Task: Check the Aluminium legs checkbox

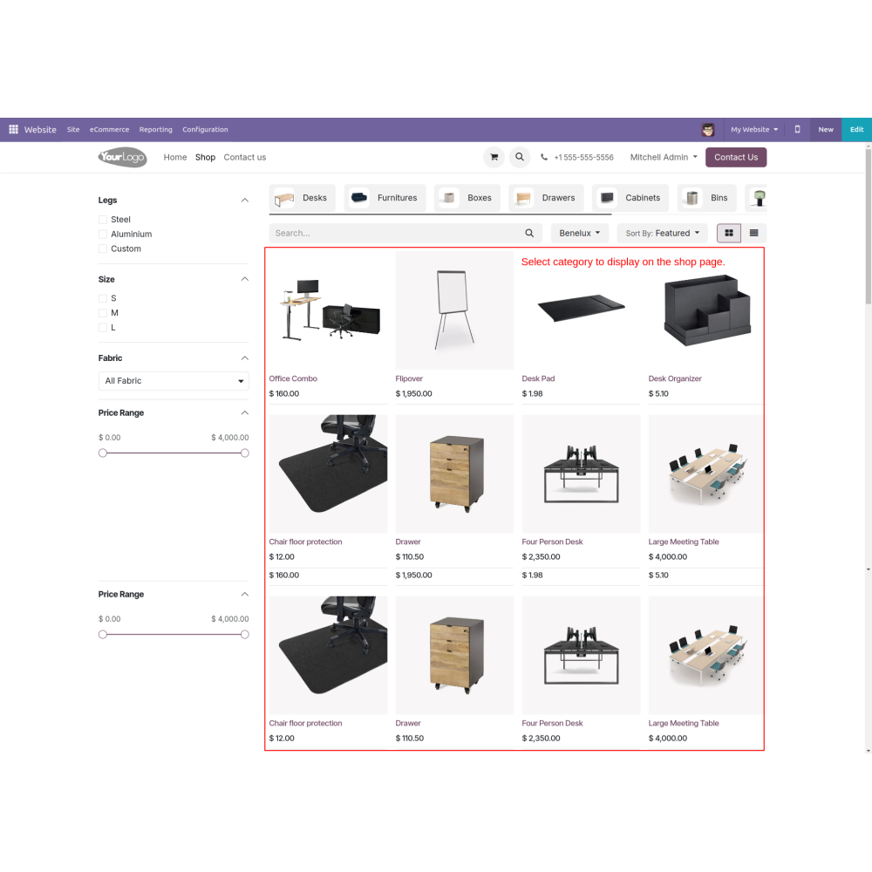Action: [103, 234]
